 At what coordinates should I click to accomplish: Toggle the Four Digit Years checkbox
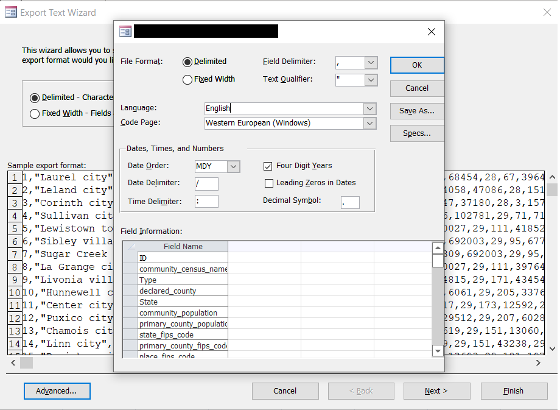(x=268, y=166)
